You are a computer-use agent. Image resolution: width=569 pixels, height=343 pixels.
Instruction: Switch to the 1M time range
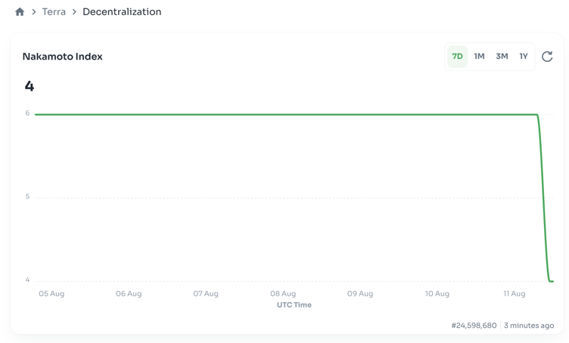point(479,57)
